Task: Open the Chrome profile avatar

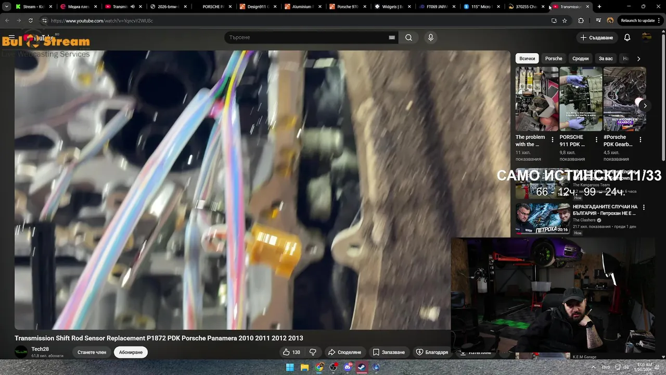Action: 610,20
